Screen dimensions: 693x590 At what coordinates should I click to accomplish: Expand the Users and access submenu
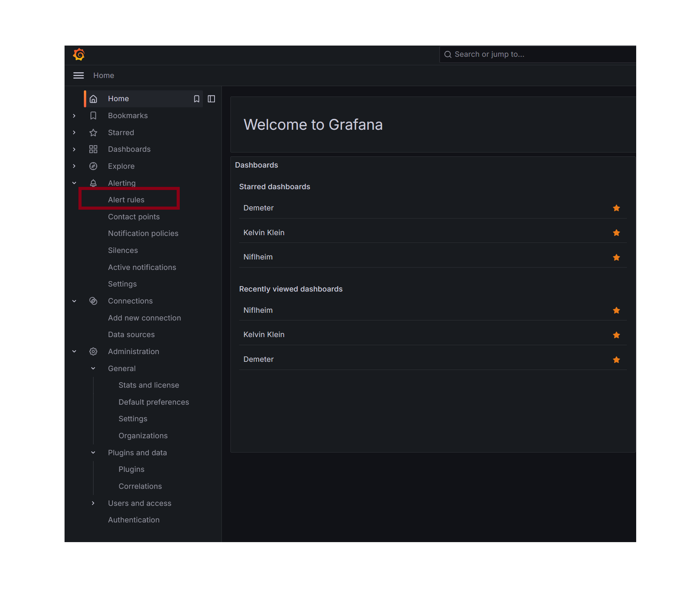(x=93, y=503)
